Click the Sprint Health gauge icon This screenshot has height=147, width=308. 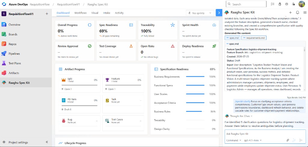tap(214, 25)
